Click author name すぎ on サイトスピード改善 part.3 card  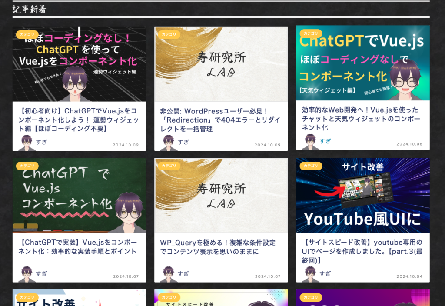(325, 273)
